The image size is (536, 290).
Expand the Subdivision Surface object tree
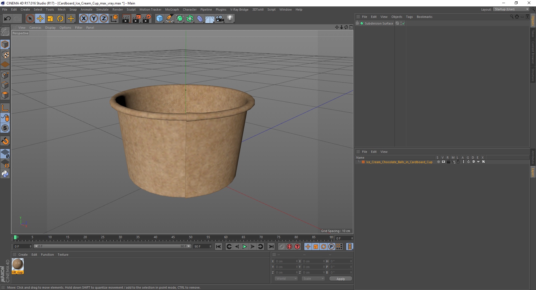357,23
